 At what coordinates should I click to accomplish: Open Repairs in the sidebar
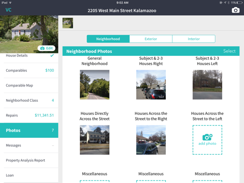(x=29, y=115)
